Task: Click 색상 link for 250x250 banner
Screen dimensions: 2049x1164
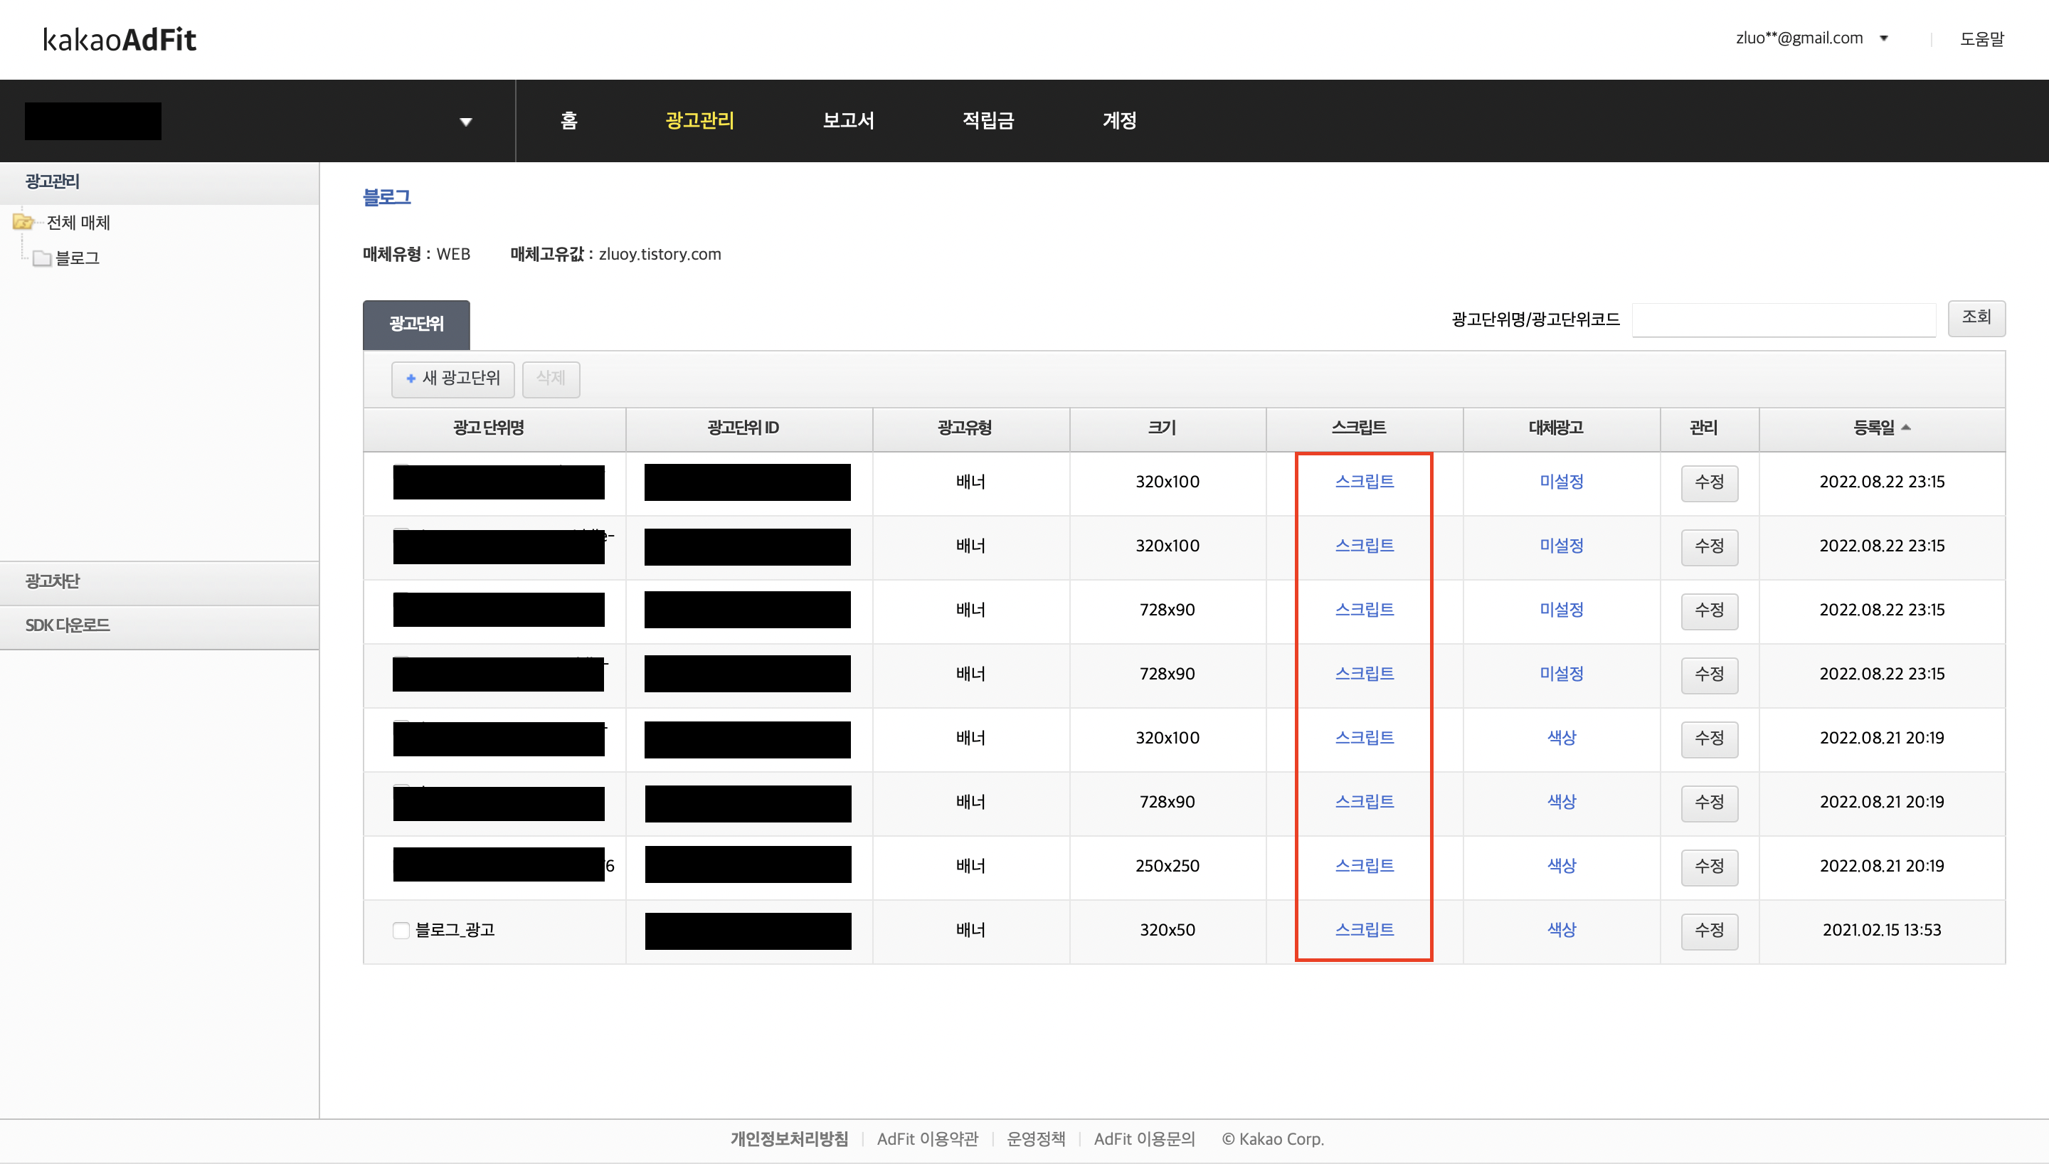Action: pyautogui.click(x=1561, y=866)
